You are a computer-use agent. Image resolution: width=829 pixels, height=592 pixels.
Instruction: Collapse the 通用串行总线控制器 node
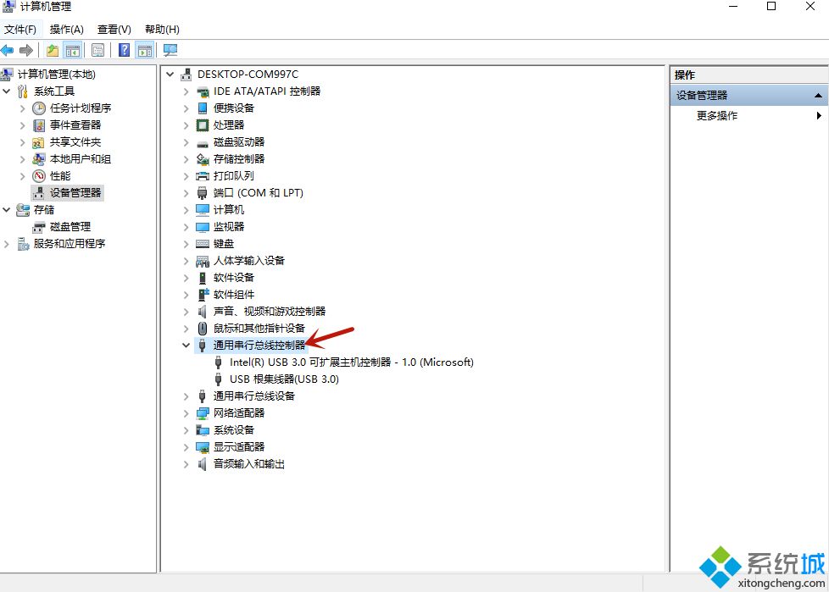tap(186, 345)
